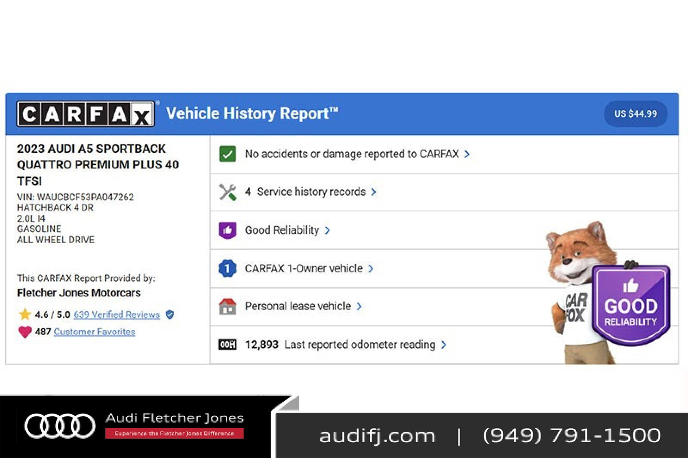Click the purple thumbs-up reliability icon
The height and width of the screenshot is (458, 688).
[x=227, y=230]
